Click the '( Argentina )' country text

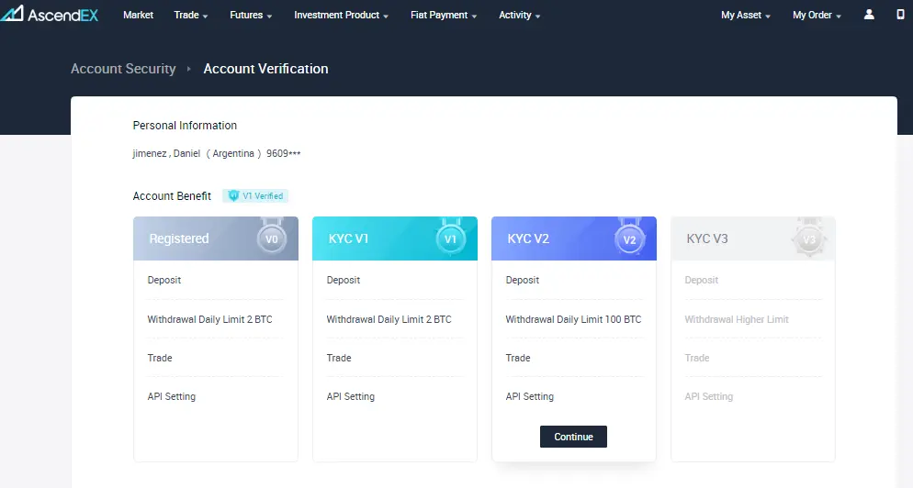[x=233, y=153]
